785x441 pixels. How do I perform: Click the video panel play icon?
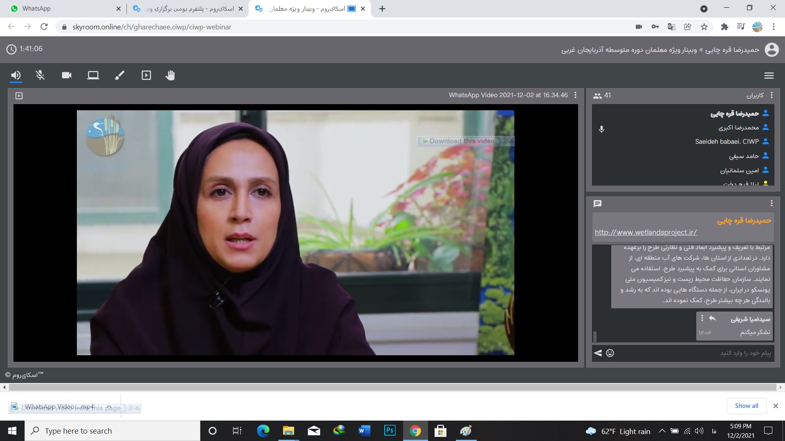coord(19,96)
